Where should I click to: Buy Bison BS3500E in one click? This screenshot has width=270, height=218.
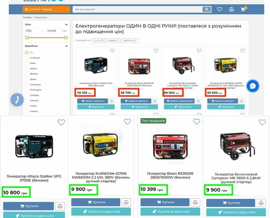170,212
